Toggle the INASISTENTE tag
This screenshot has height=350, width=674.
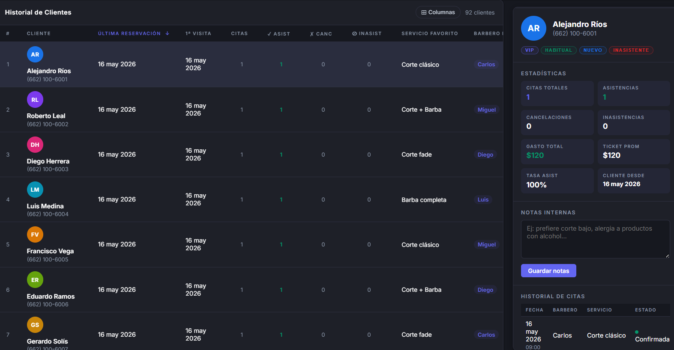tap(631, 50)
